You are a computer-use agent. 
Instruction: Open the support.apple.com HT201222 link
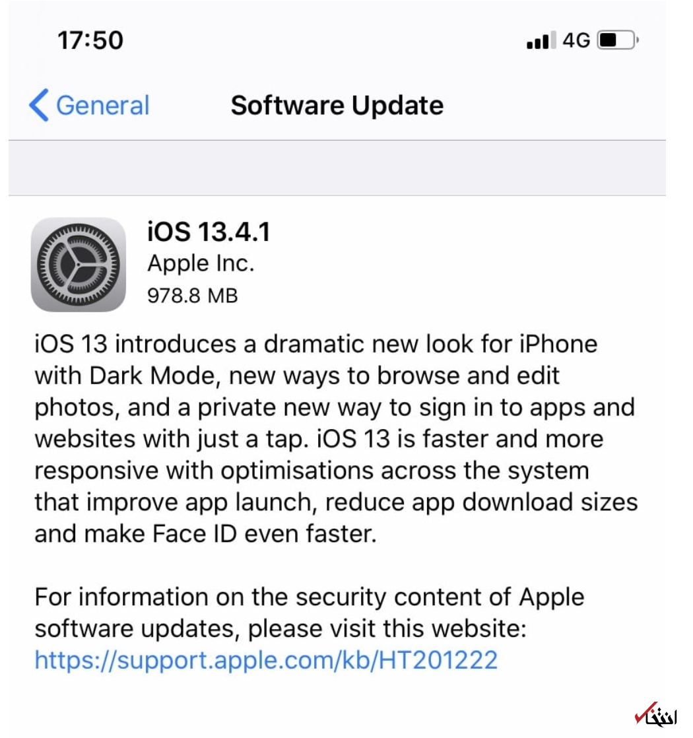click(x=265, y=660)
